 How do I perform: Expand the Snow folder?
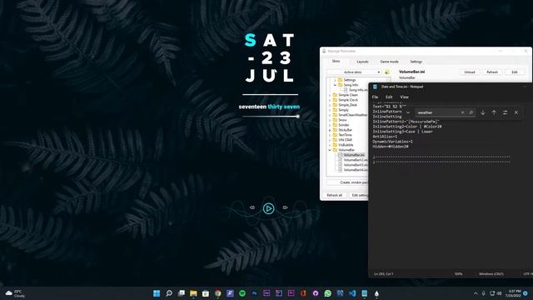[330, 120]
